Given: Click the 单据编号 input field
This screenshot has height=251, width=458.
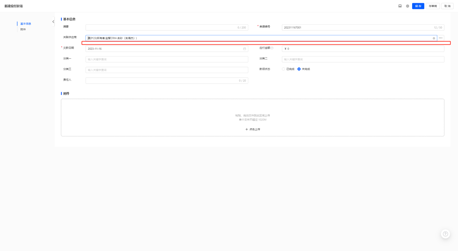Looking at the screenshot, I should tap(363, 28).
